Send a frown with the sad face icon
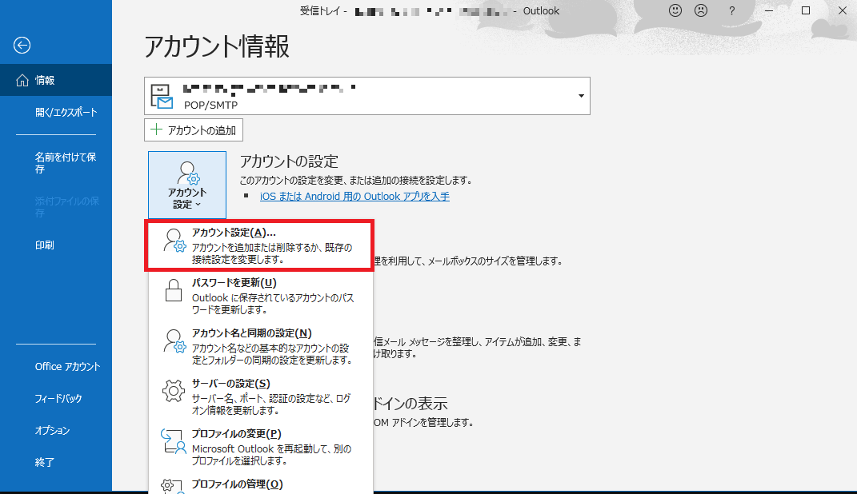Viewport: 857px width, 494px height. [x=701, y=10]
